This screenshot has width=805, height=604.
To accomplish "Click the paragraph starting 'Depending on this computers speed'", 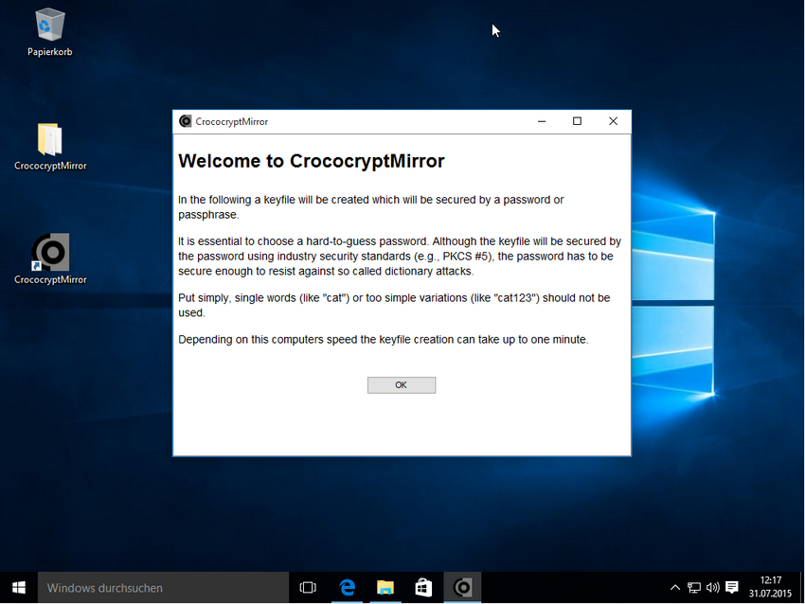I will tap(383, 340).
